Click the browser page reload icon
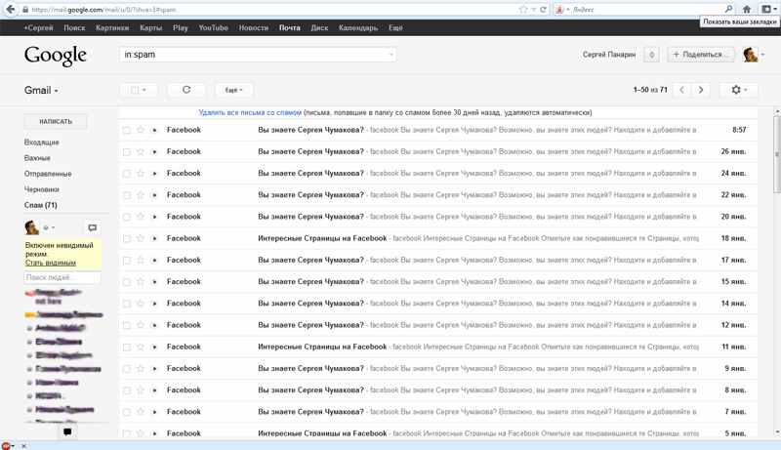The width and height of the screenshot is (781, 450). pyautogui.click(x=544, y=9)
